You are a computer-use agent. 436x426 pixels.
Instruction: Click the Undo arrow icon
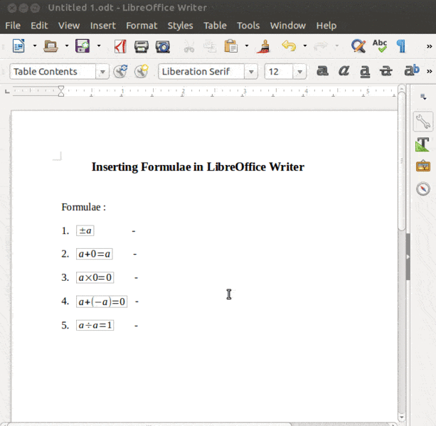click(289, 46)
